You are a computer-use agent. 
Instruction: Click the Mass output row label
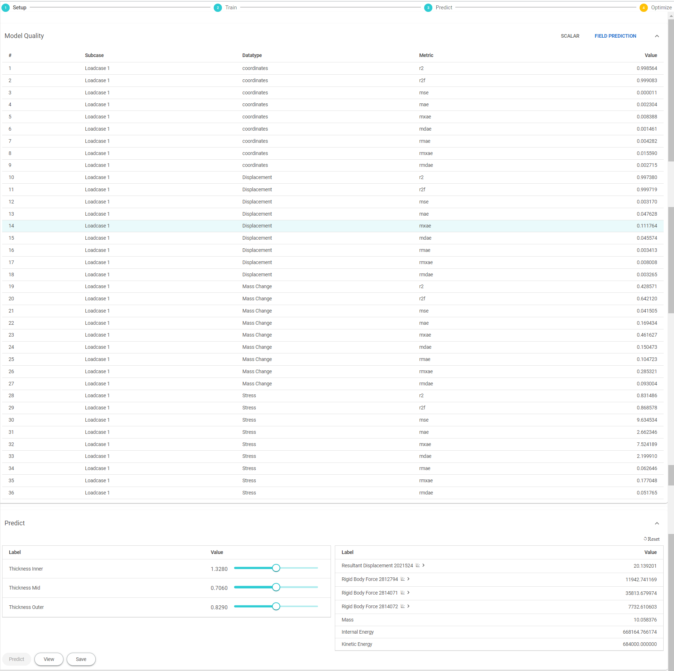pyautogui.click(x=347, y=620)
